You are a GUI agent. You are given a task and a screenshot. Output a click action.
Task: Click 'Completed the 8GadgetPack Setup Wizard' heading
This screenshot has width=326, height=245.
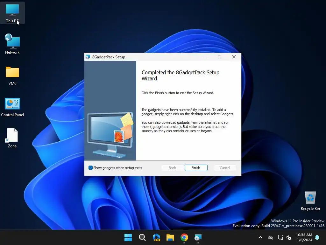181,75
